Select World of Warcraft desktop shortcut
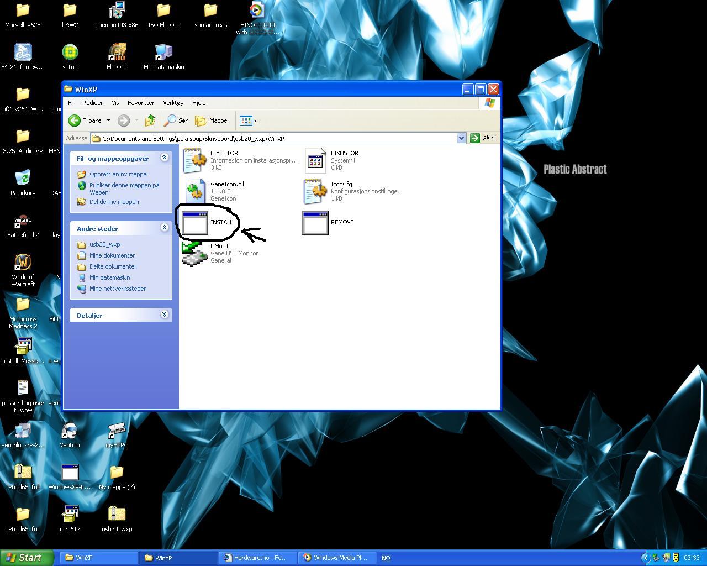707x566 pixels. click(23, 270)
